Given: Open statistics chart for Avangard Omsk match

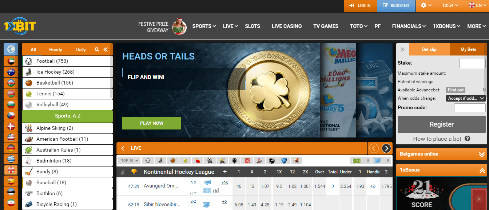Looking at the screenshot, I should coord(216,190).
